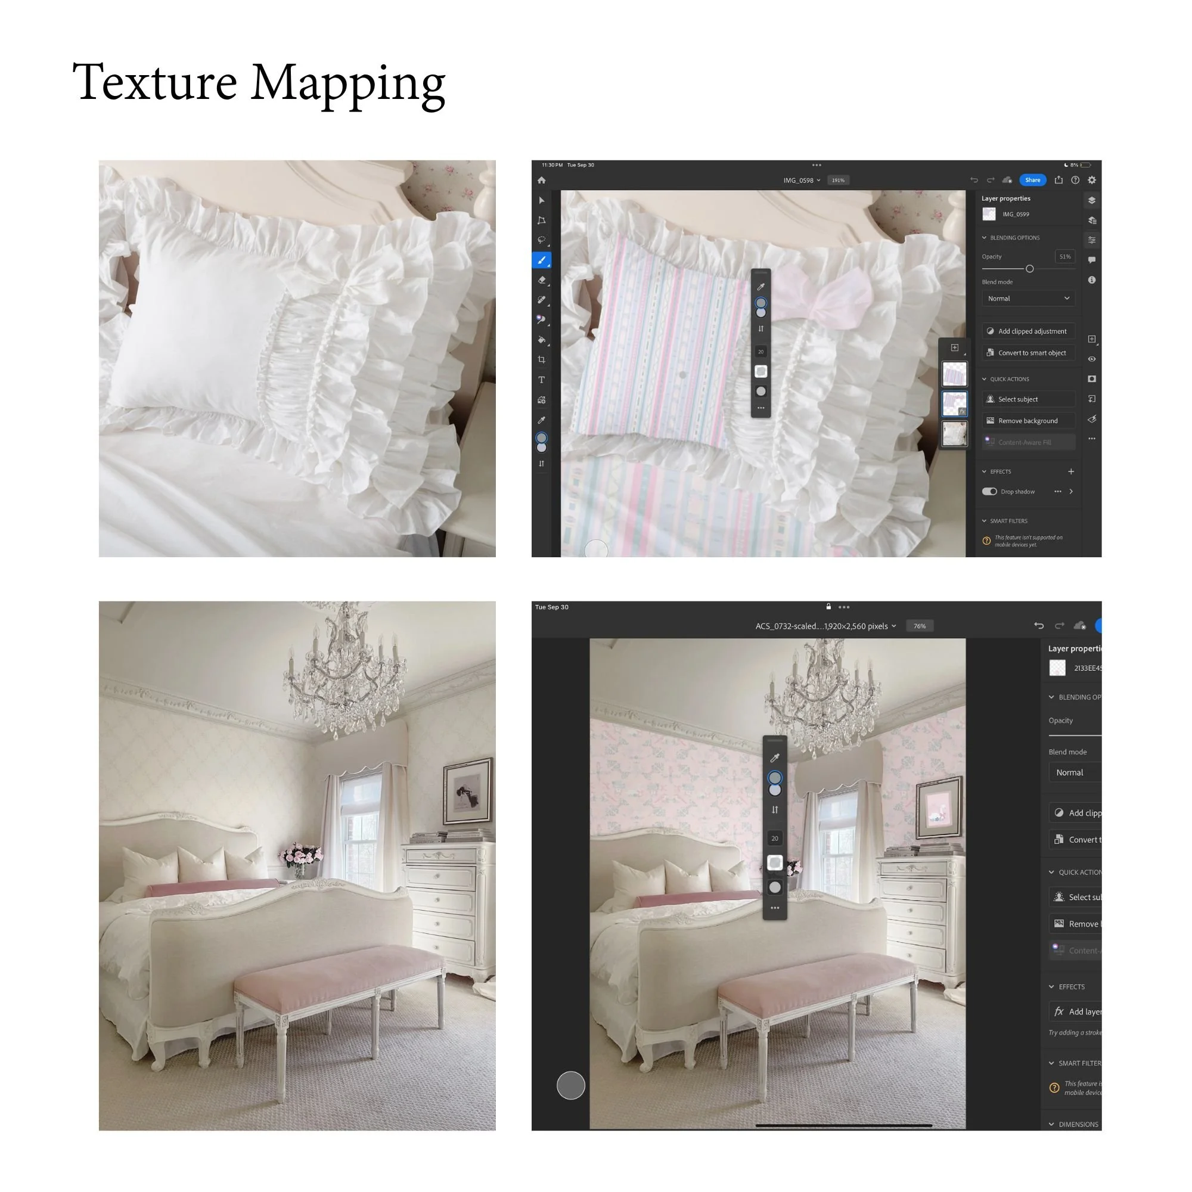Screen dimensions: 1192x1192
Task: Open the ACS_0732-scaled document title dropdown
Action: pyautogui.click(x=825, y=626)
